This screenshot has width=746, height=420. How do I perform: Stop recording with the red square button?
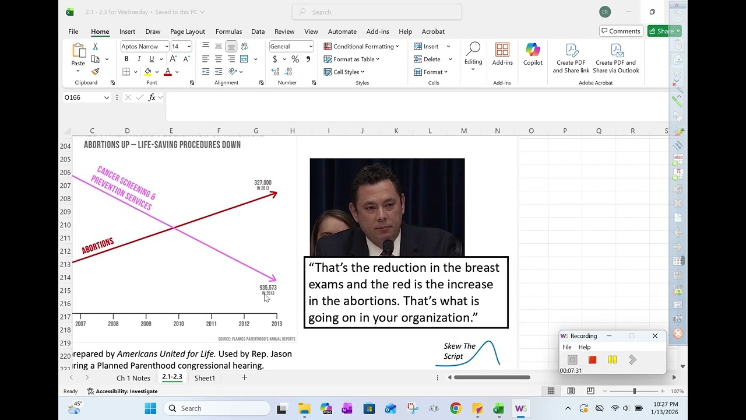point(592,360)
